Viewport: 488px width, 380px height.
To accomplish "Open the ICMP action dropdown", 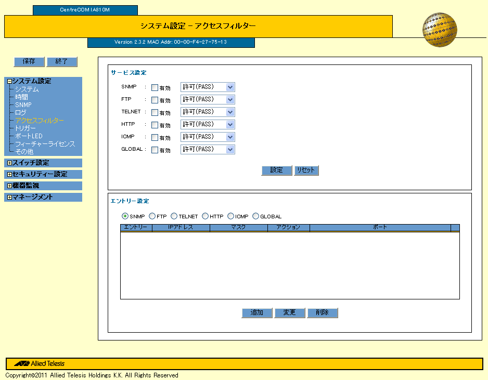I will [x=208, y=137].
